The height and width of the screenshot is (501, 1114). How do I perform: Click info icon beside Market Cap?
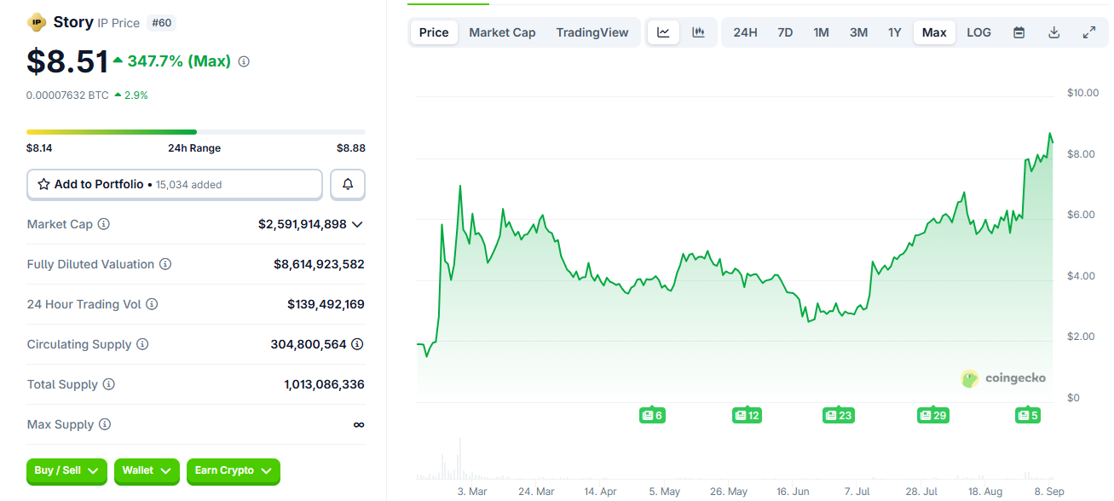coord(104,224)
